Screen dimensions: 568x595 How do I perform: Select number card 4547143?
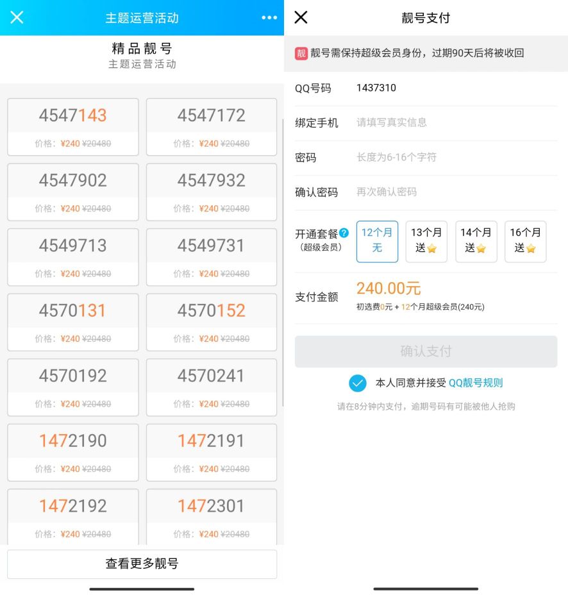pos(73,127)
